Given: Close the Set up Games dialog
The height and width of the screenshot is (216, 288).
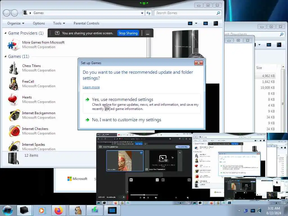Looking at the screenshot, I should [x=199, y=63].
